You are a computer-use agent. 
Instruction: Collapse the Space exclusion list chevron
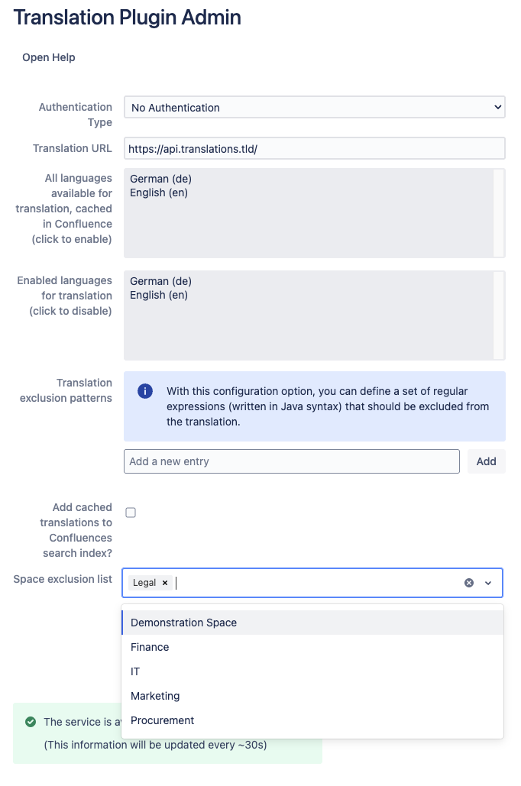click(488, 583)
